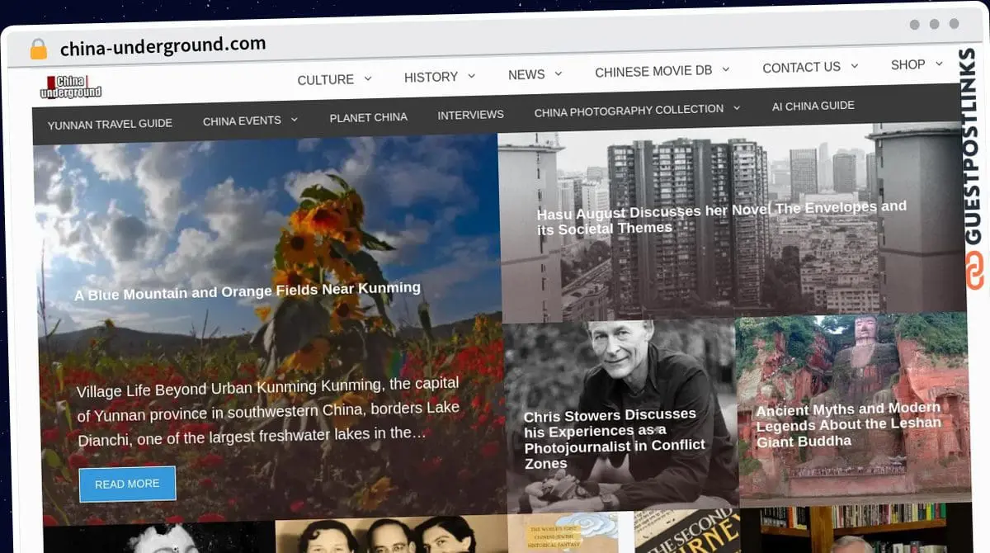The image size is (990, 553).
Task: Select AI China Guide menu item
Action: [x=813, y=106]
